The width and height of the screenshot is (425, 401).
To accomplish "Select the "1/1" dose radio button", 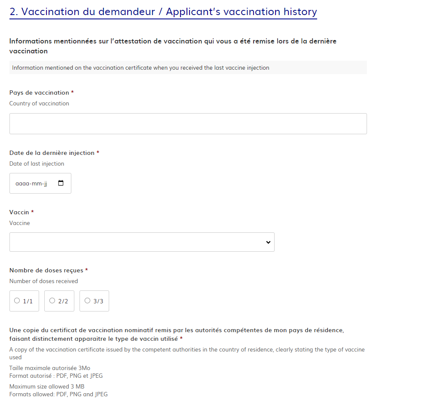I will (17, 300).
